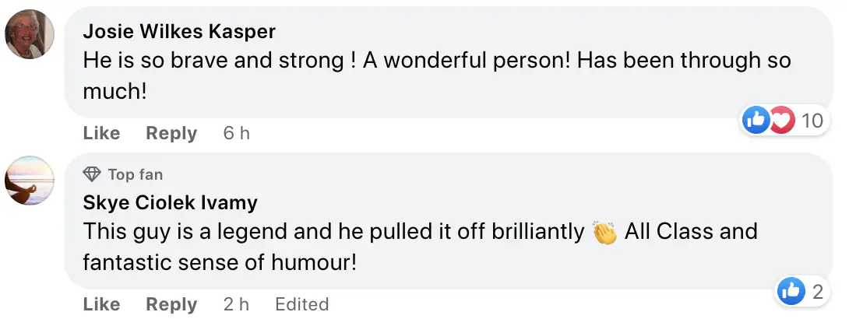
Task: Click the Top fan diamond badge icon
Action: click(92, 174)
